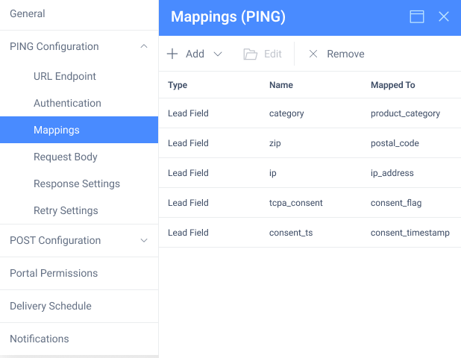The height and width of the screenshot is (358, 461).
Task: Expand the POST Configuration section chevron
Action: (x=144, y=240)
